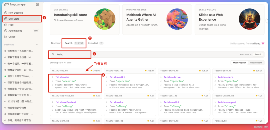Add a desktop with the plus icon
The width and height of the screenshot is (270, 130).
tap(37, 45)
